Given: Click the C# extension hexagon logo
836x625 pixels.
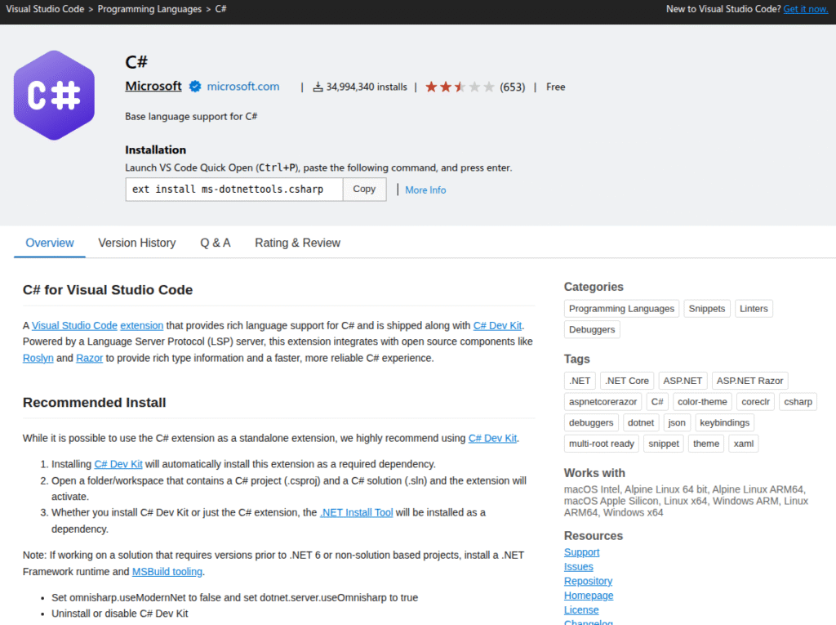Looking at the screenshot, I should point(54,95).
